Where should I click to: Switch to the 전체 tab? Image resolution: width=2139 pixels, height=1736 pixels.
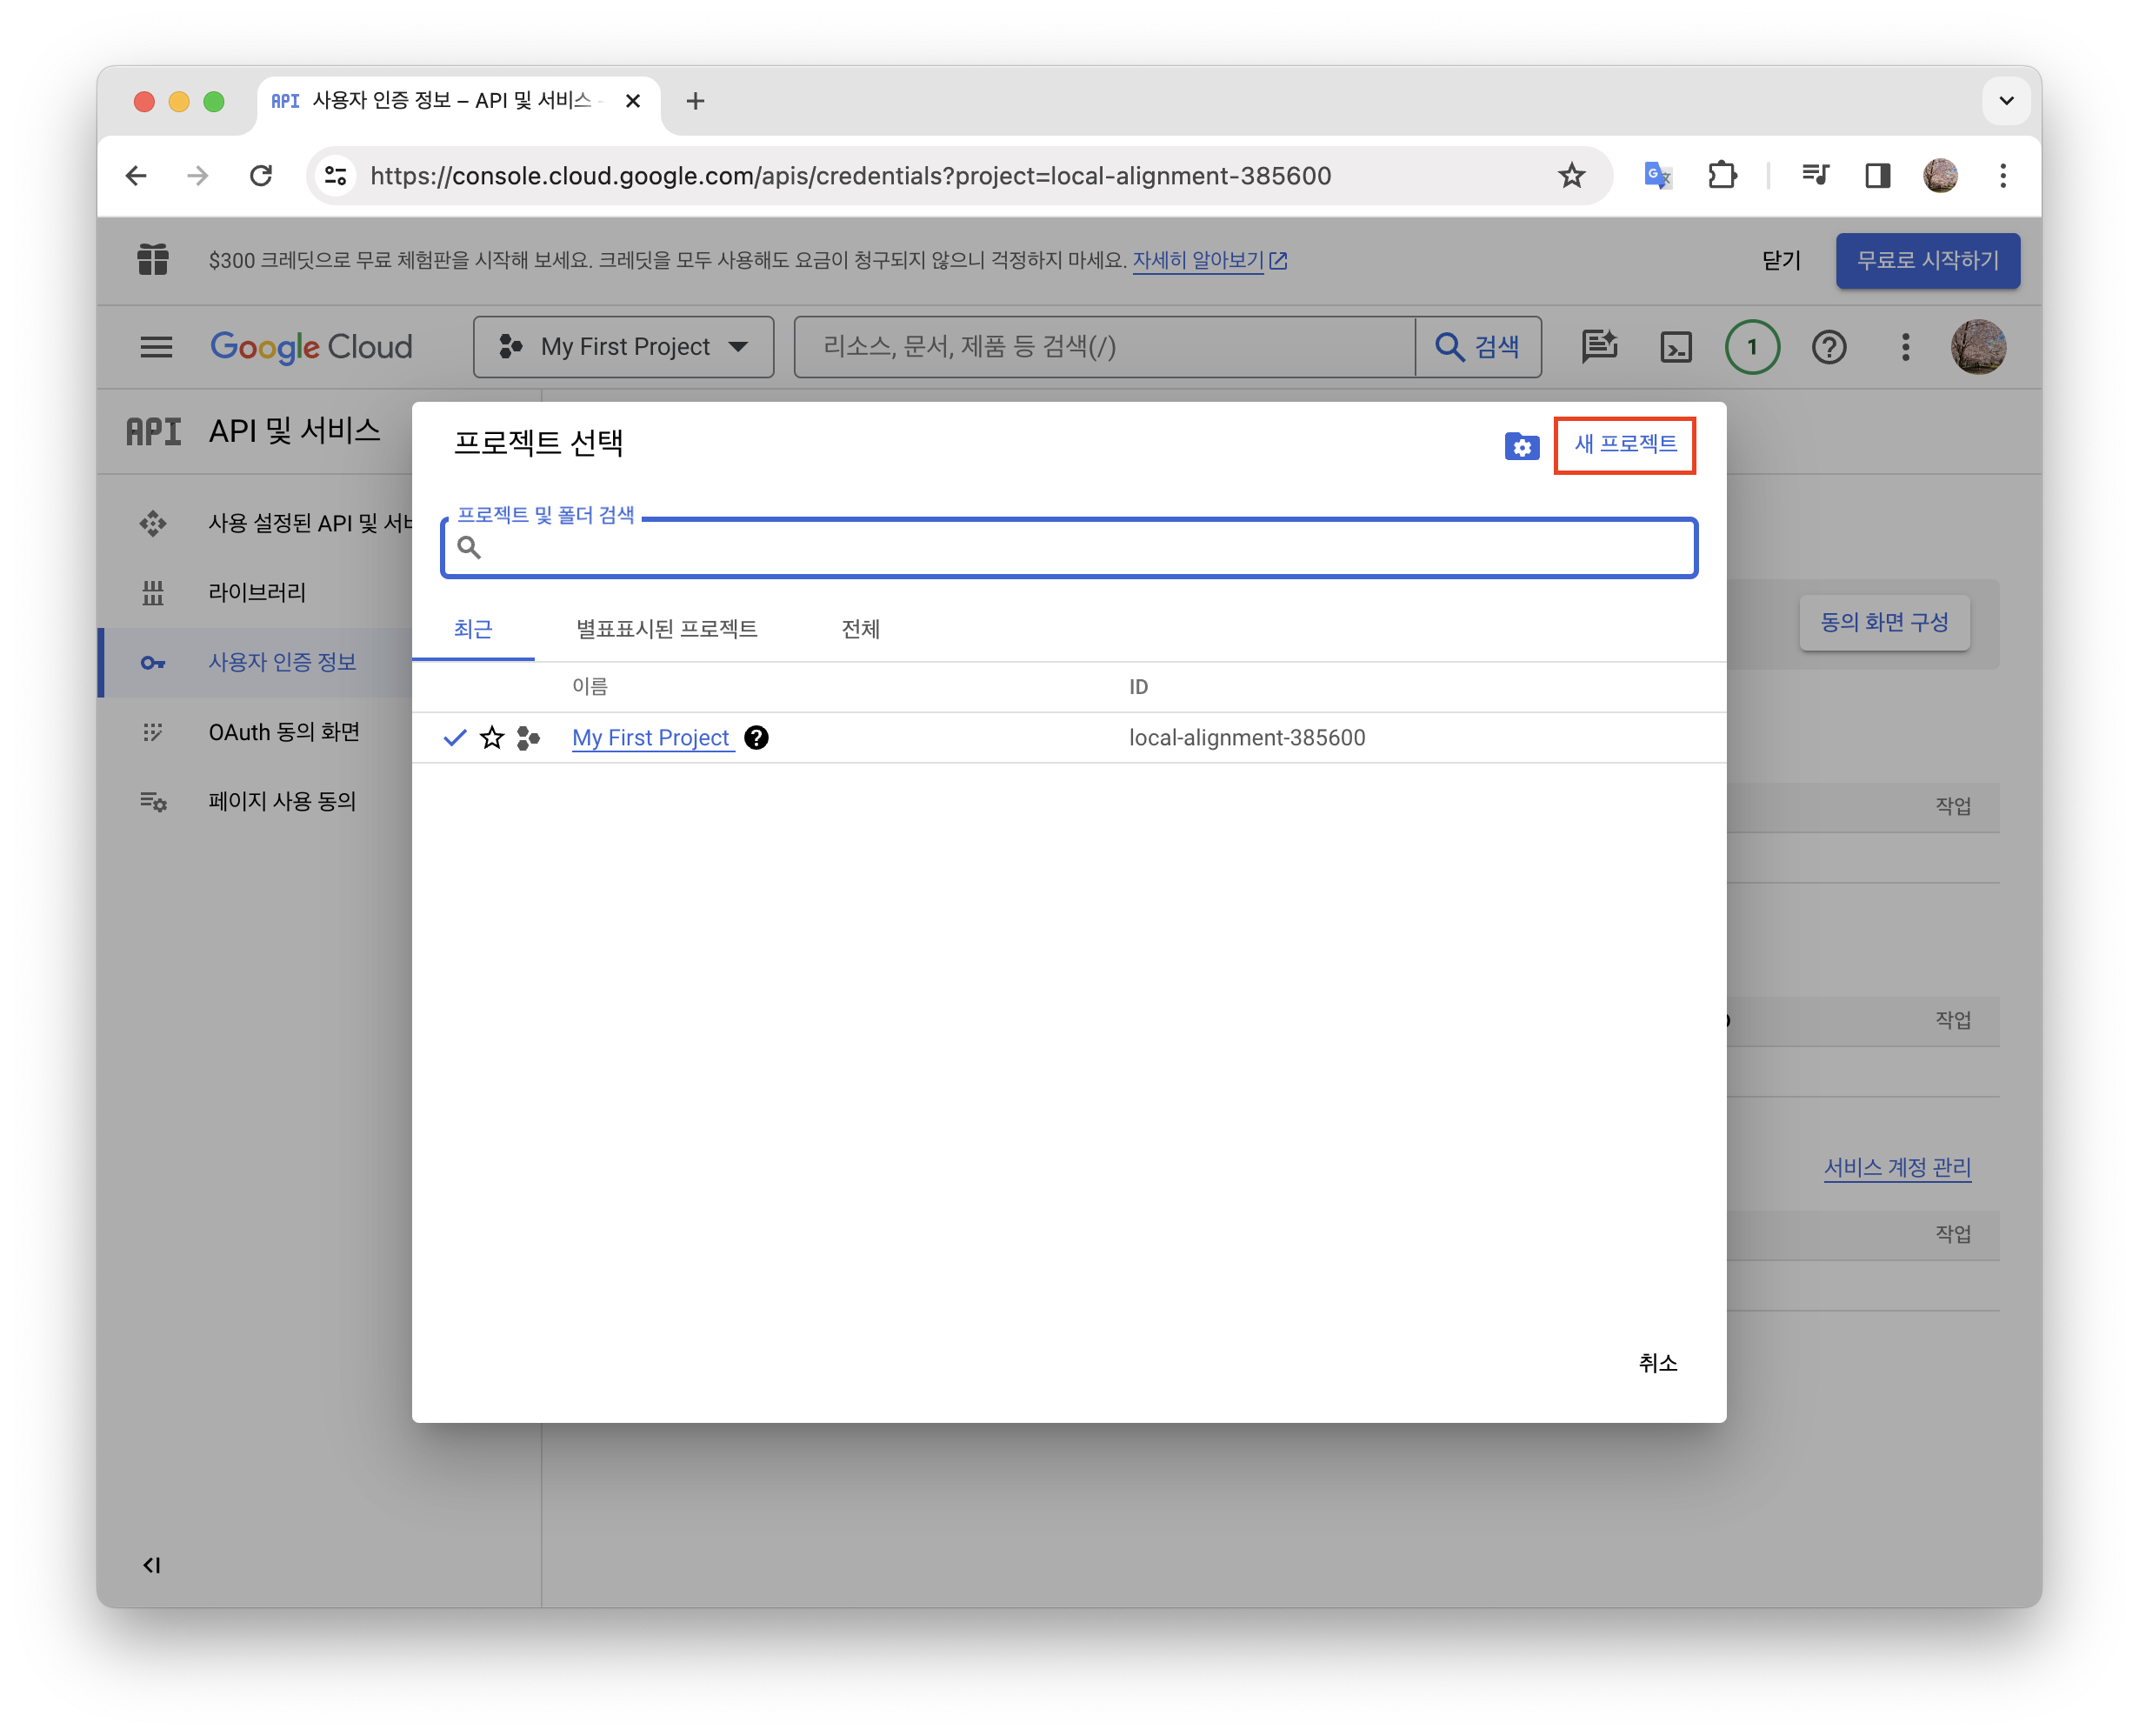pyautogui.click(x=860, y=629)
